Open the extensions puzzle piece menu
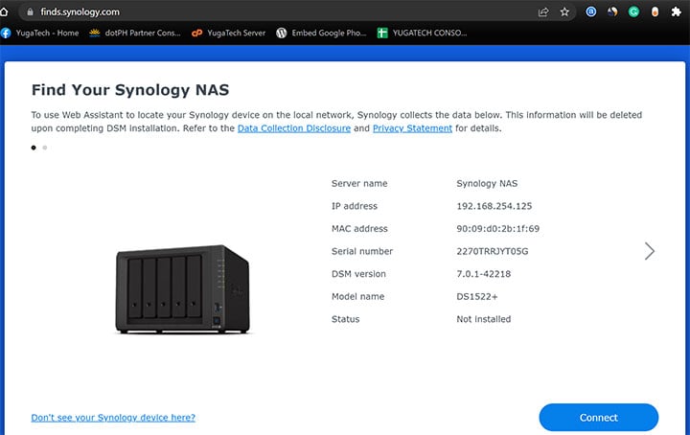690x435 pixels. [676, 11]
